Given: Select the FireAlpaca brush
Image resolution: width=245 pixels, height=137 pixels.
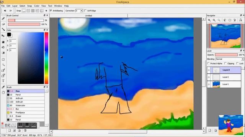Looking at the screenshot, I should tap(26, 113).
